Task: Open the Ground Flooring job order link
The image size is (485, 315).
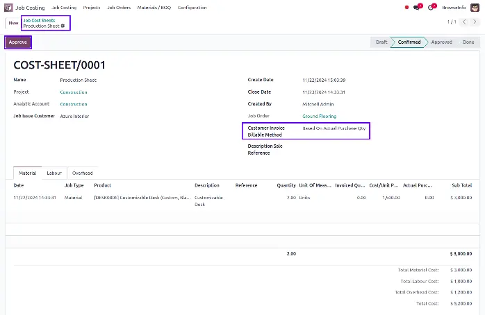Action: pyautogui.click(x=319, y=116)
